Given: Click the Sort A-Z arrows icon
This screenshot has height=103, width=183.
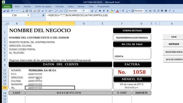Looking at the screenshot, I should (x=31, y=11).
